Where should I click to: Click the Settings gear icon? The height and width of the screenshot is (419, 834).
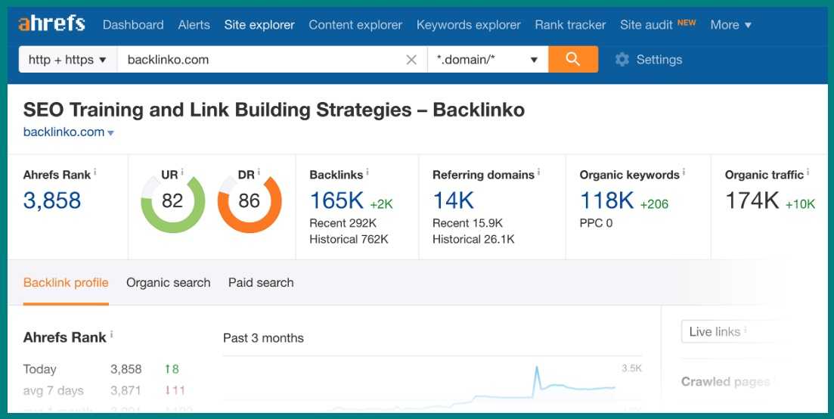click(x=622, y=60)
